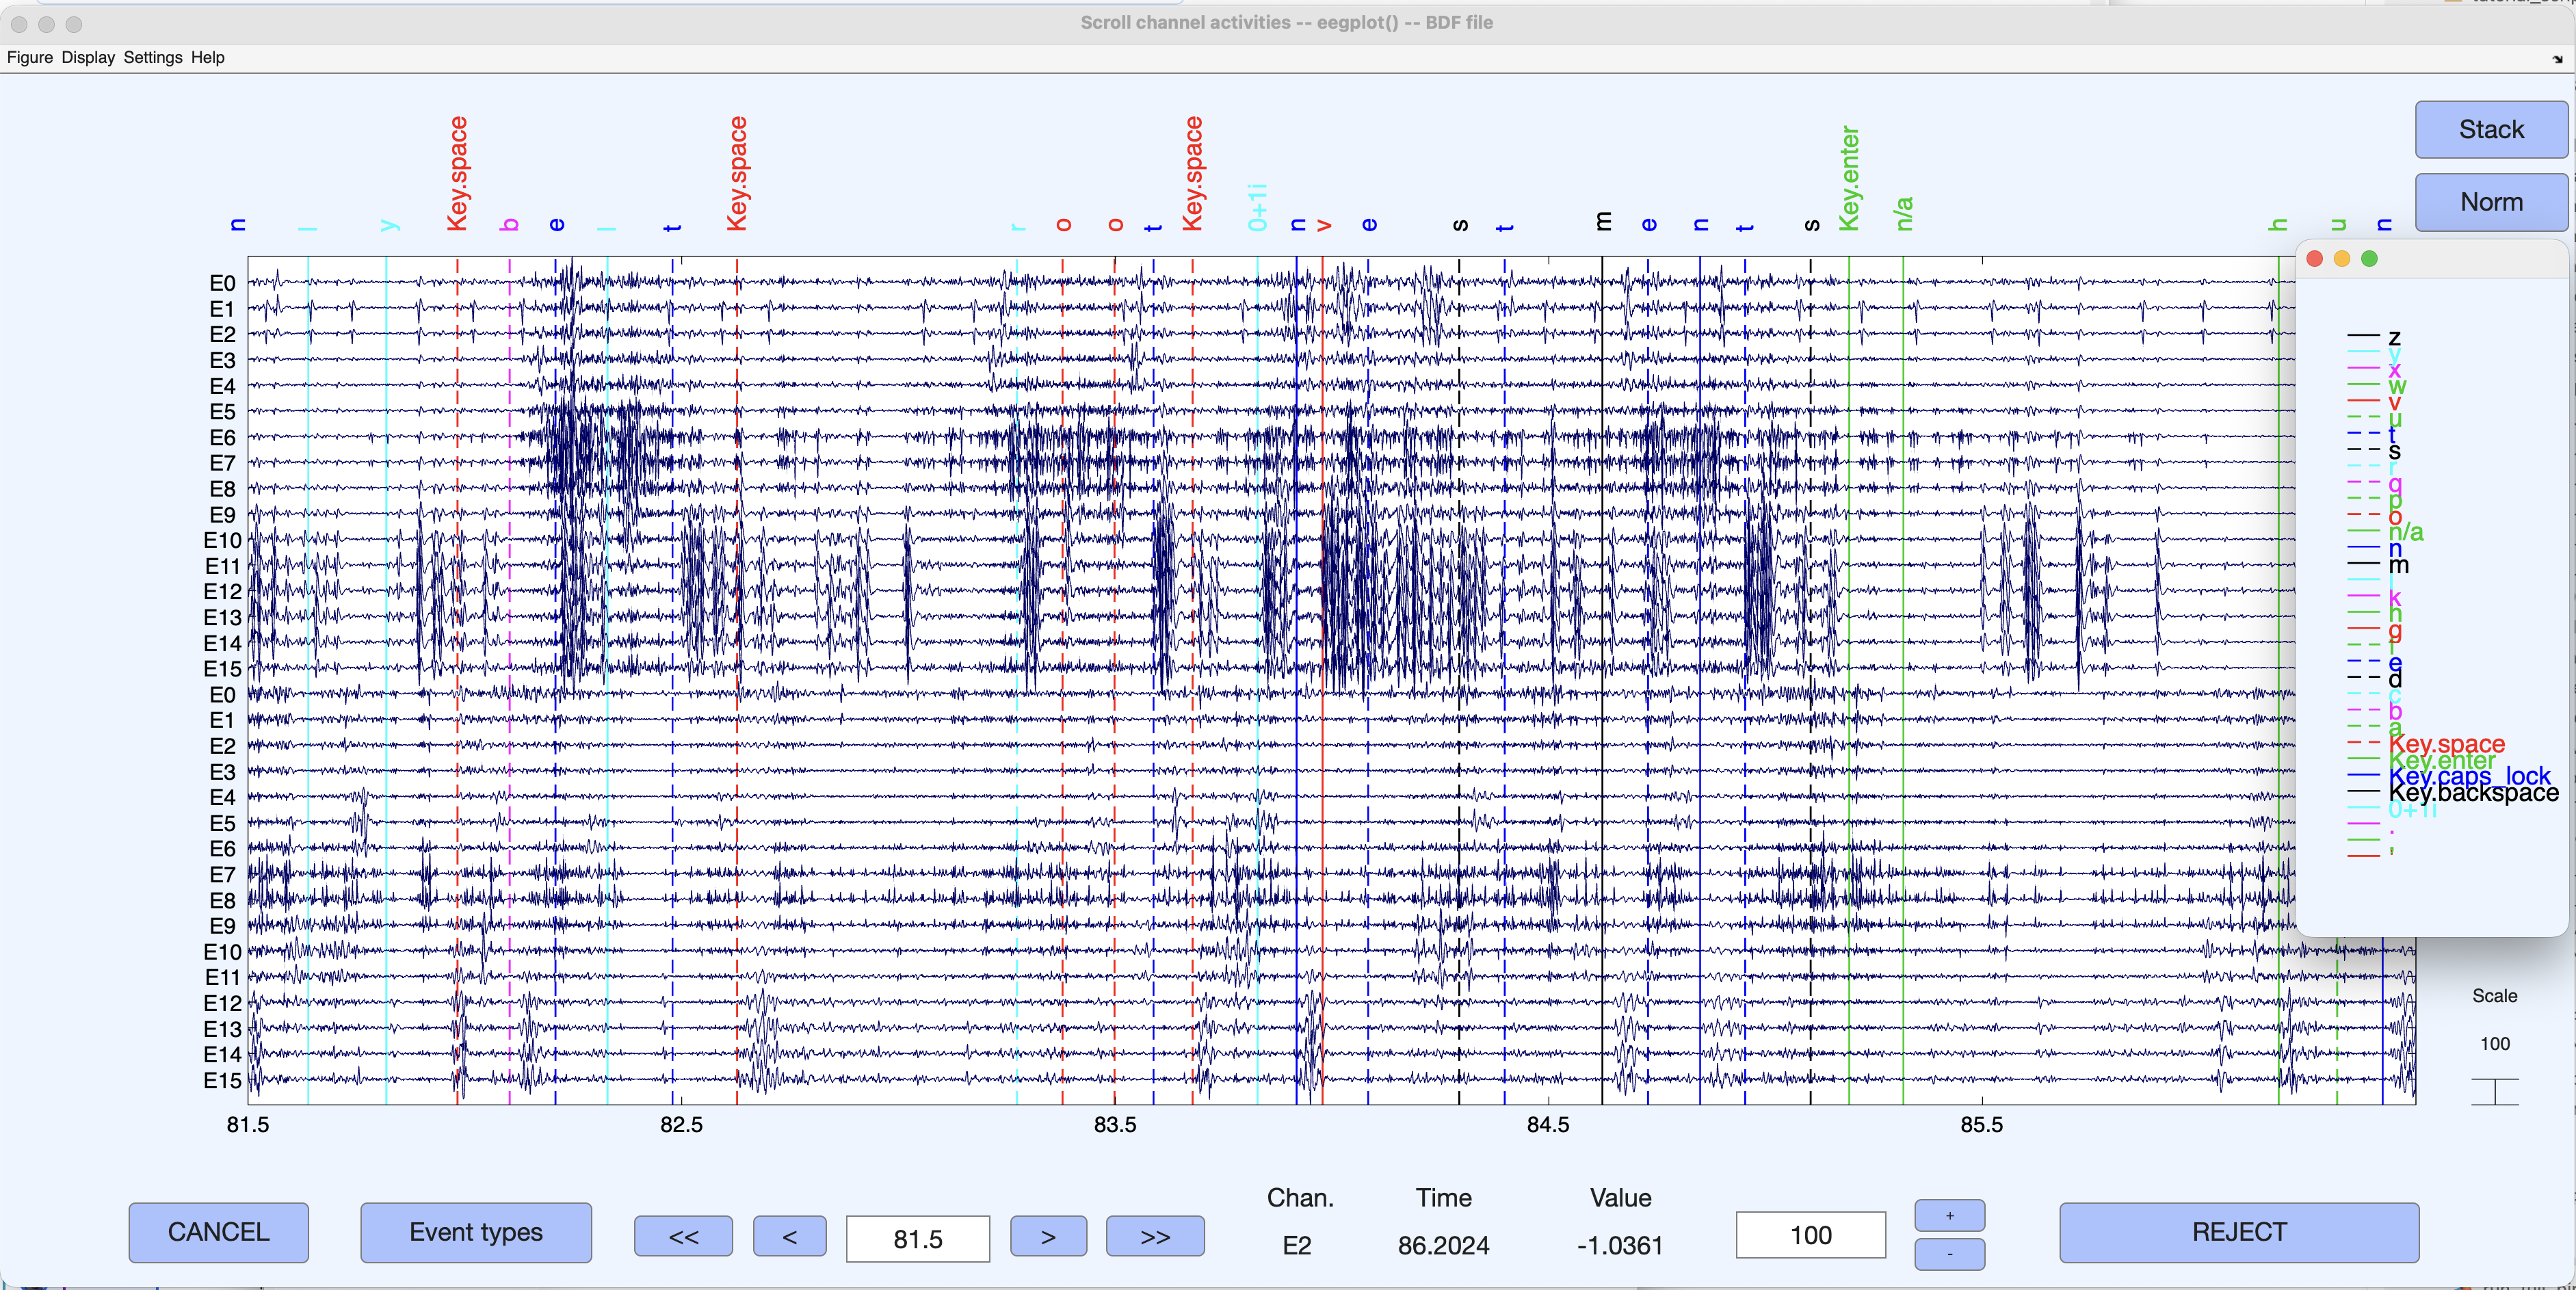Jump forward with the >> button

[x=1155, y=1237]
